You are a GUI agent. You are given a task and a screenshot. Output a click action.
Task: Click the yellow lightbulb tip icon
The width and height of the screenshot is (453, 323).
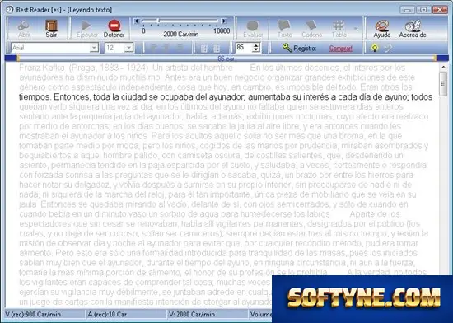pos(375,48)
